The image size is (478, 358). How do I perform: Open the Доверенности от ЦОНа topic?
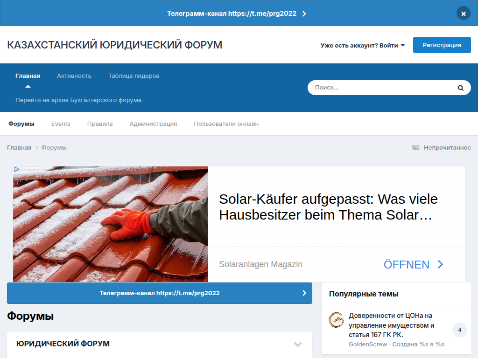click(x=391, y=325)
